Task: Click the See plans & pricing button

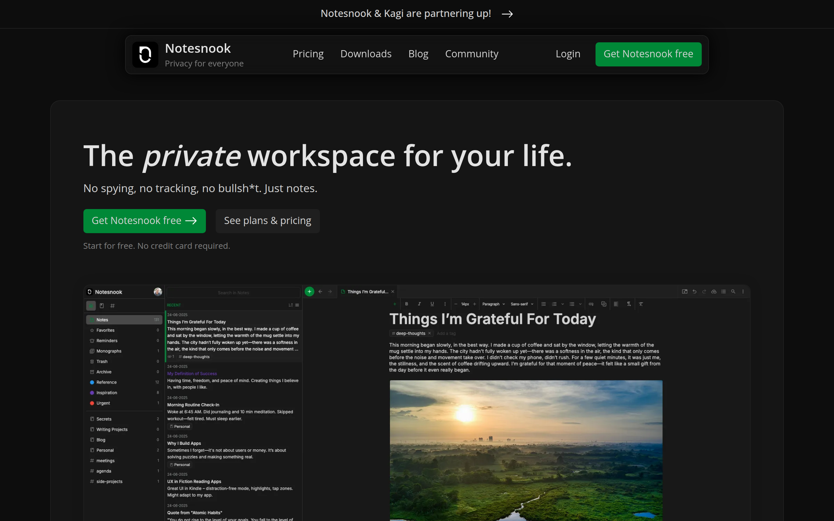Action: pos(267,220)
